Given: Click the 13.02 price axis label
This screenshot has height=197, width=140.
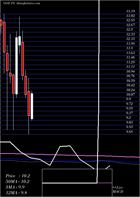Looking at the screenshot, I should 130,16.
